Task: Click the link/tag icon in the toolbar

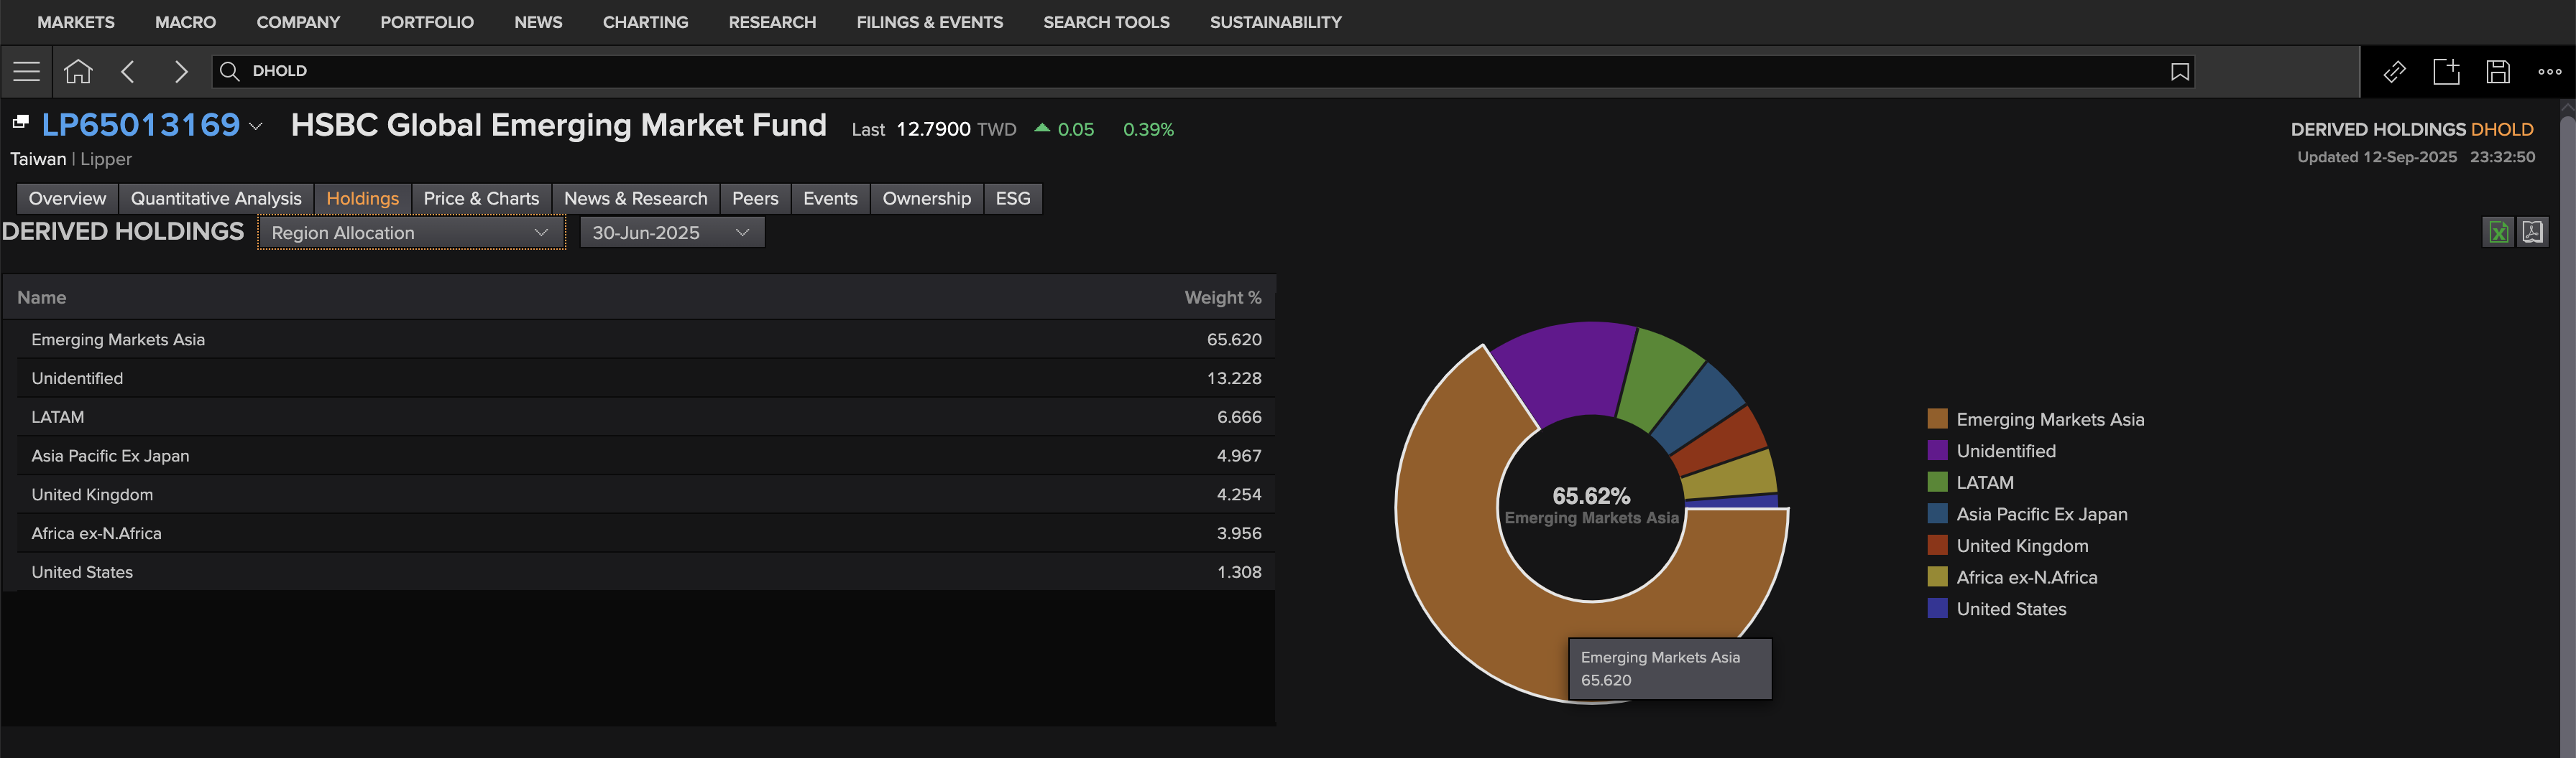Action: (x=2394, y=72)
